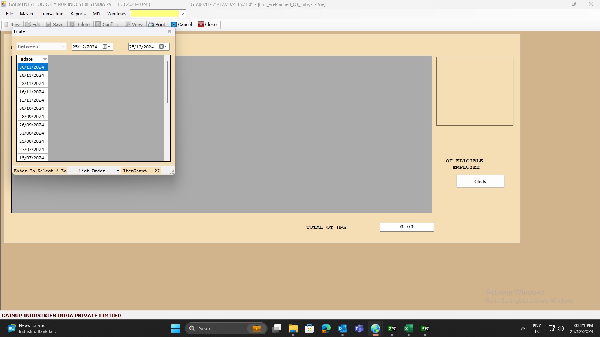Open Microsoft Teams from the taskbar
The height and width of the screenshot is (337, 600).
(x=359, y=328)
